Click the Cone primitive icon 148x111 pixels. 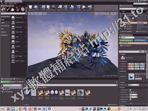[13, 51]
